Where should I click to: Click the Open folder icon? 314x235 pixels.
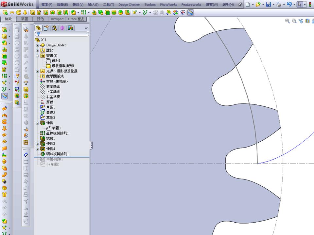tap(258, 4)
